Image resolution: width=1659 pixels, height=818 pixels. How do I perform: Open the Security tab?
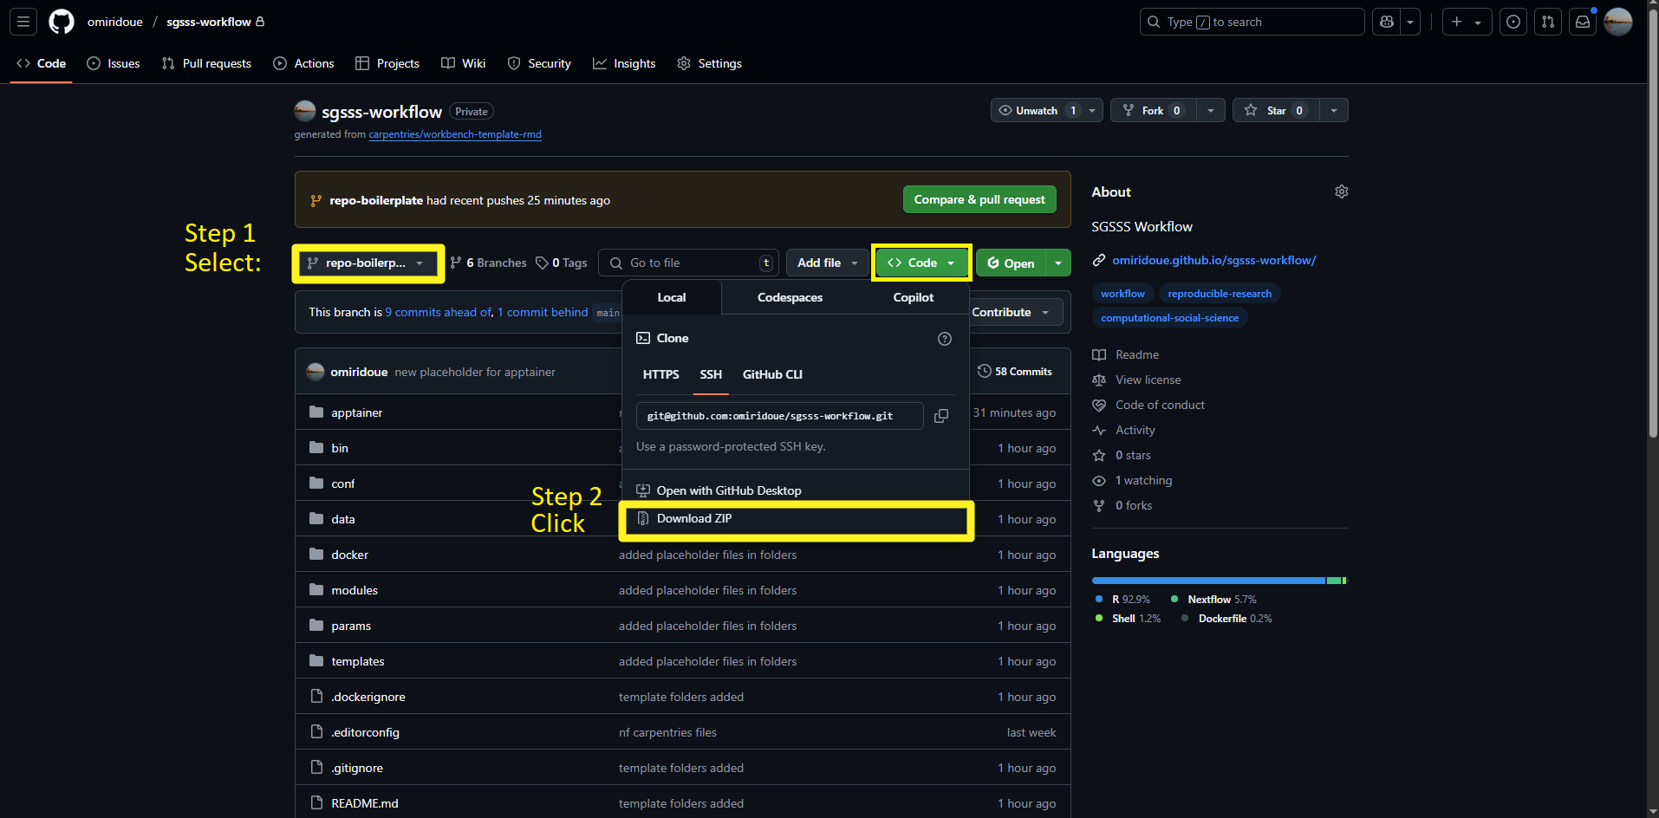tap(539, 63)
